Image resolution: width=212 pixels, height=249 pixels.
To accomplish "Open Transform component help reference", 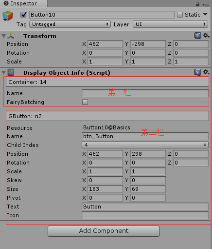I will click(197, 36).
